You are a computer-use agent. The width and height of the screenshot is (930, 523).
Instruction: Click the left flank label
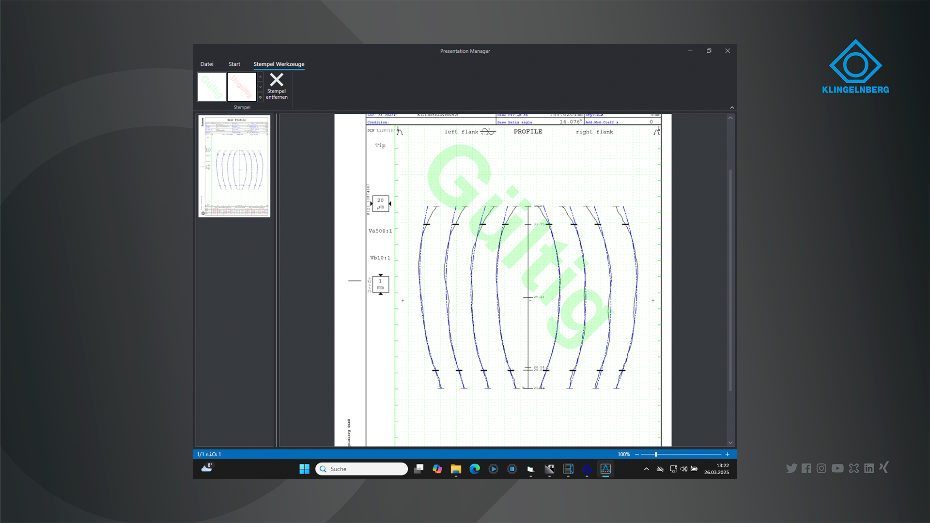point(461,132)
